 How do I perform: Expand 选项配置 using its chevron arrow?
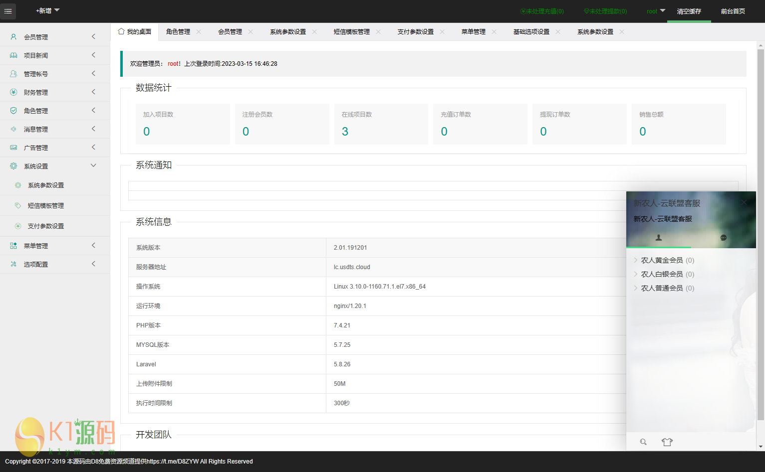pos(93,264)
